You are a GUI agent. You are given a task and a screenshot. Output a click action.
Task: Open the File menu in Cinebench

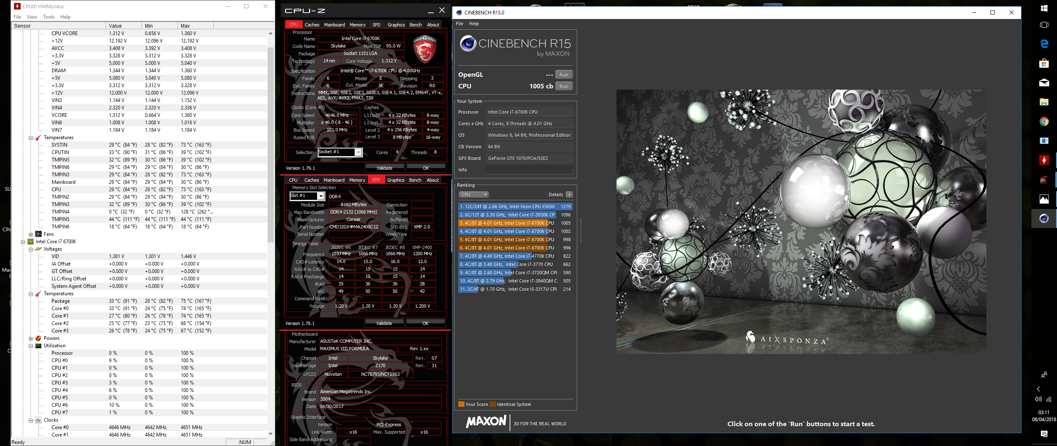pos(460,24)
